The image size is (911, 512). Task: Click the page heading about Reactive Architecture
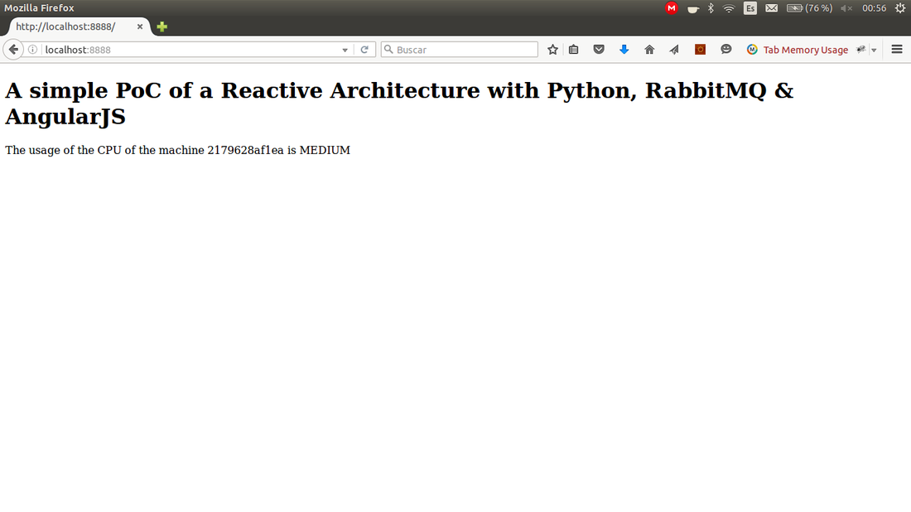point(399,104)
